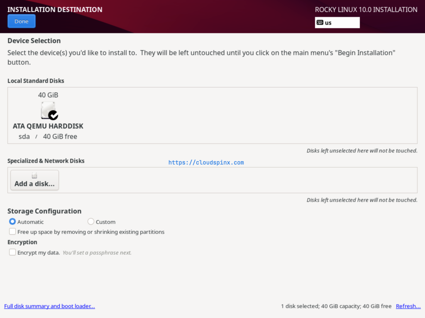Click the cloudspinx.com URL text
This screenshot has width=425, height=318.
coord(206,163)
